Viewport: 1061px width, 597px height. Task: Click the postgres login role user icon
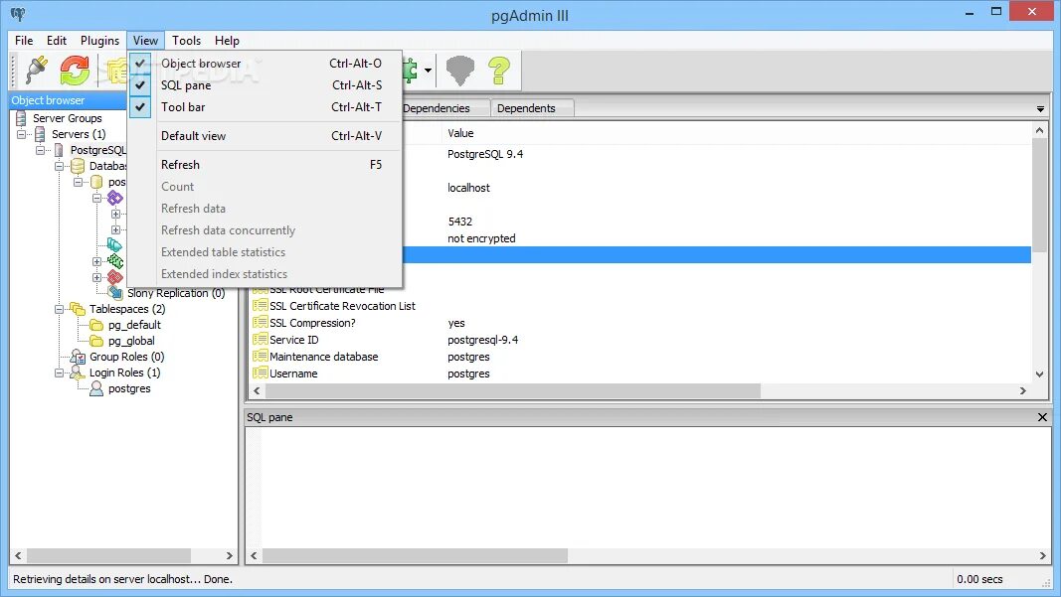[x=96, y=388]
